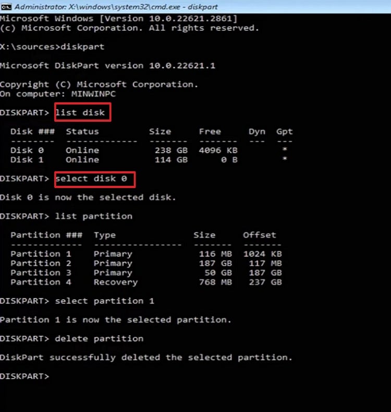
Task: Click the 'X:\sources>diskpart' line
Action: pos(52,47)
